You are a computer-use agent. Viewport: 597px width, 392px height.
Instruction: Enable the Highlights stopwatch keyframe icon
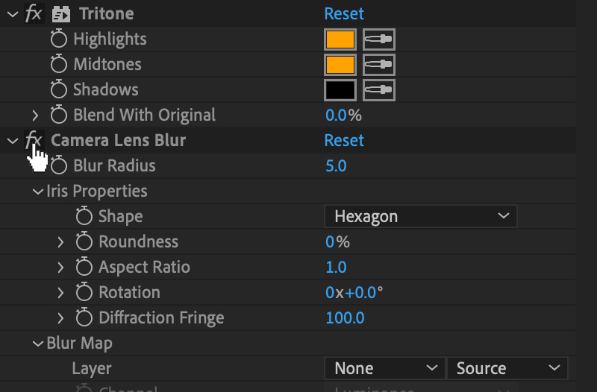point(59,39)
